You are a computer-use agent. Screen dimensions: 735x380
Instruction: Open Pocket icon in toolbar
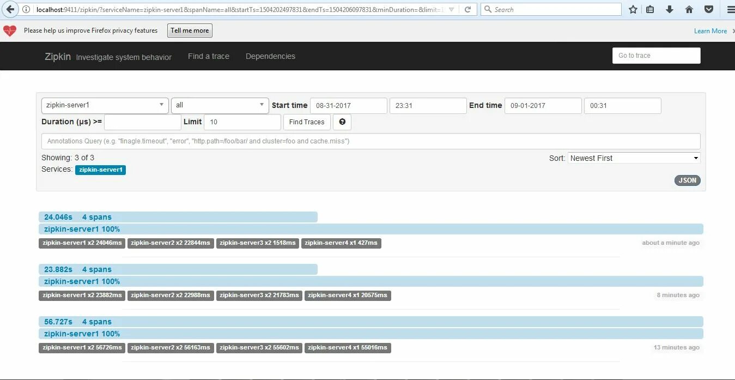click(x=709, y=9)
